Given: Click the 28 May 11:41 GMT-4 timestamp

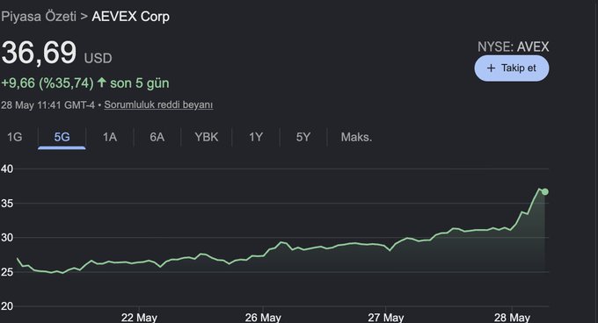Looking at the screenshot, I should pos(47,105).
